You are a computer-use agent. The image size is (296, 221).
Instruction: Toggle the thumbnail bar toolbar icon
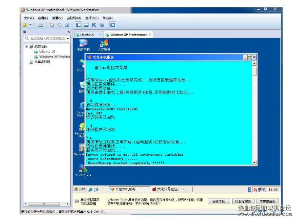86,25
